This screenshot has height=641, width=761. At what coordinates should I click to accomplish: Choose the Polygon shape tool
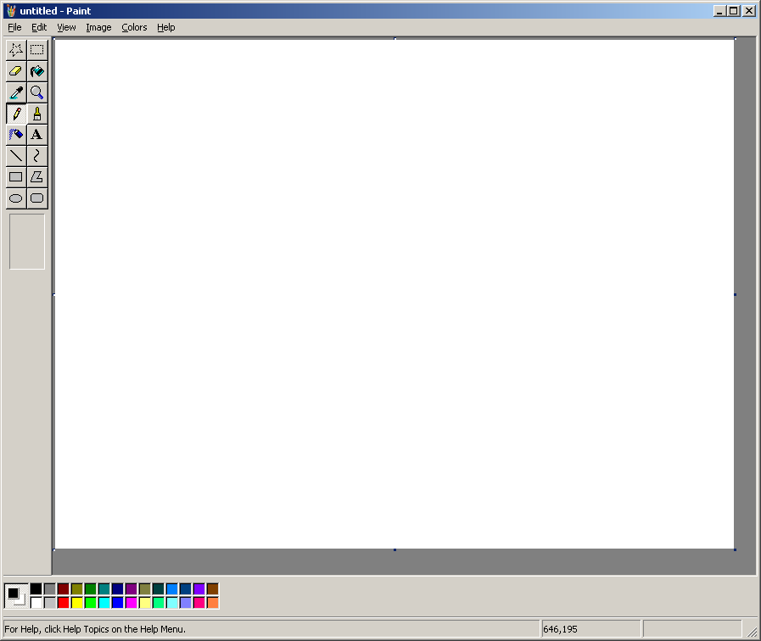coord(36,177)
